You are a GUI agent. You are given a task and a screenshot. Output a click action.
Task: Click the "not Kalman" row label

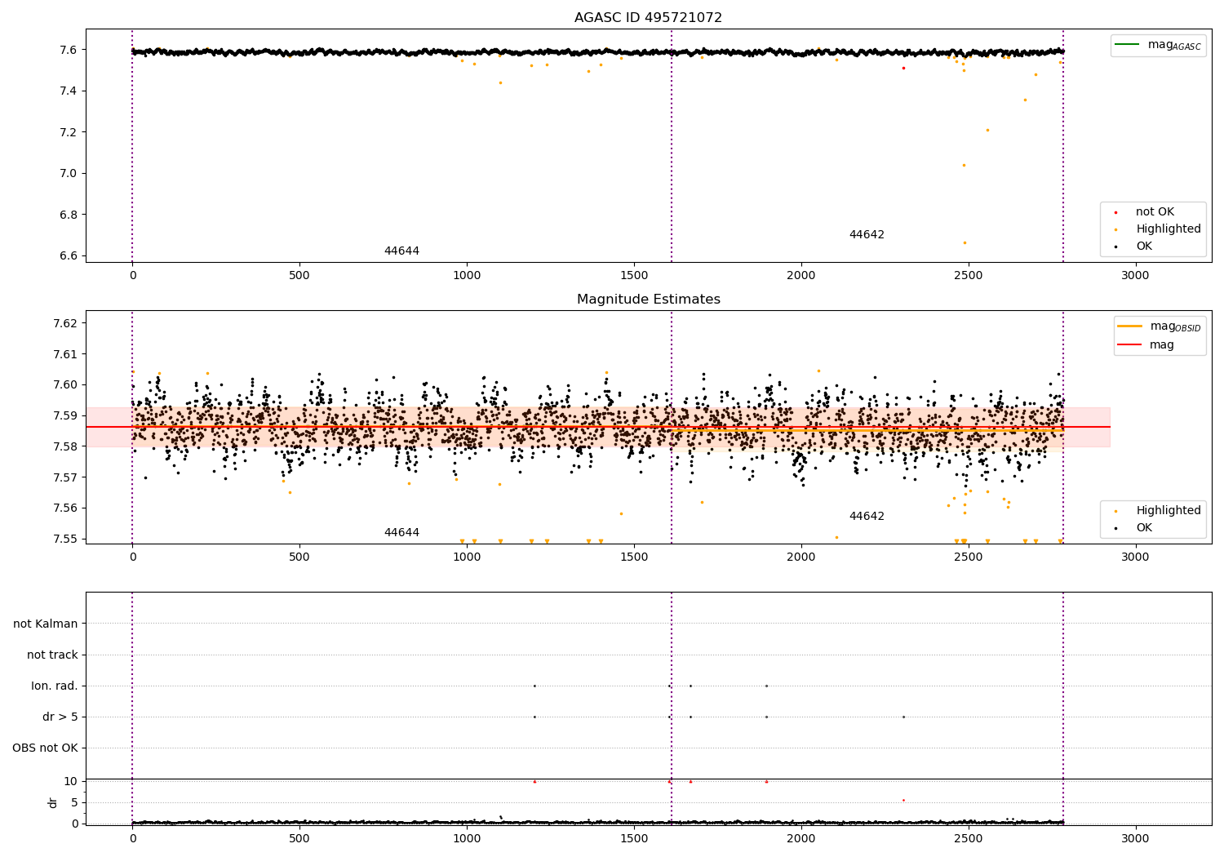pyautogui.click(x=46, y=624)
